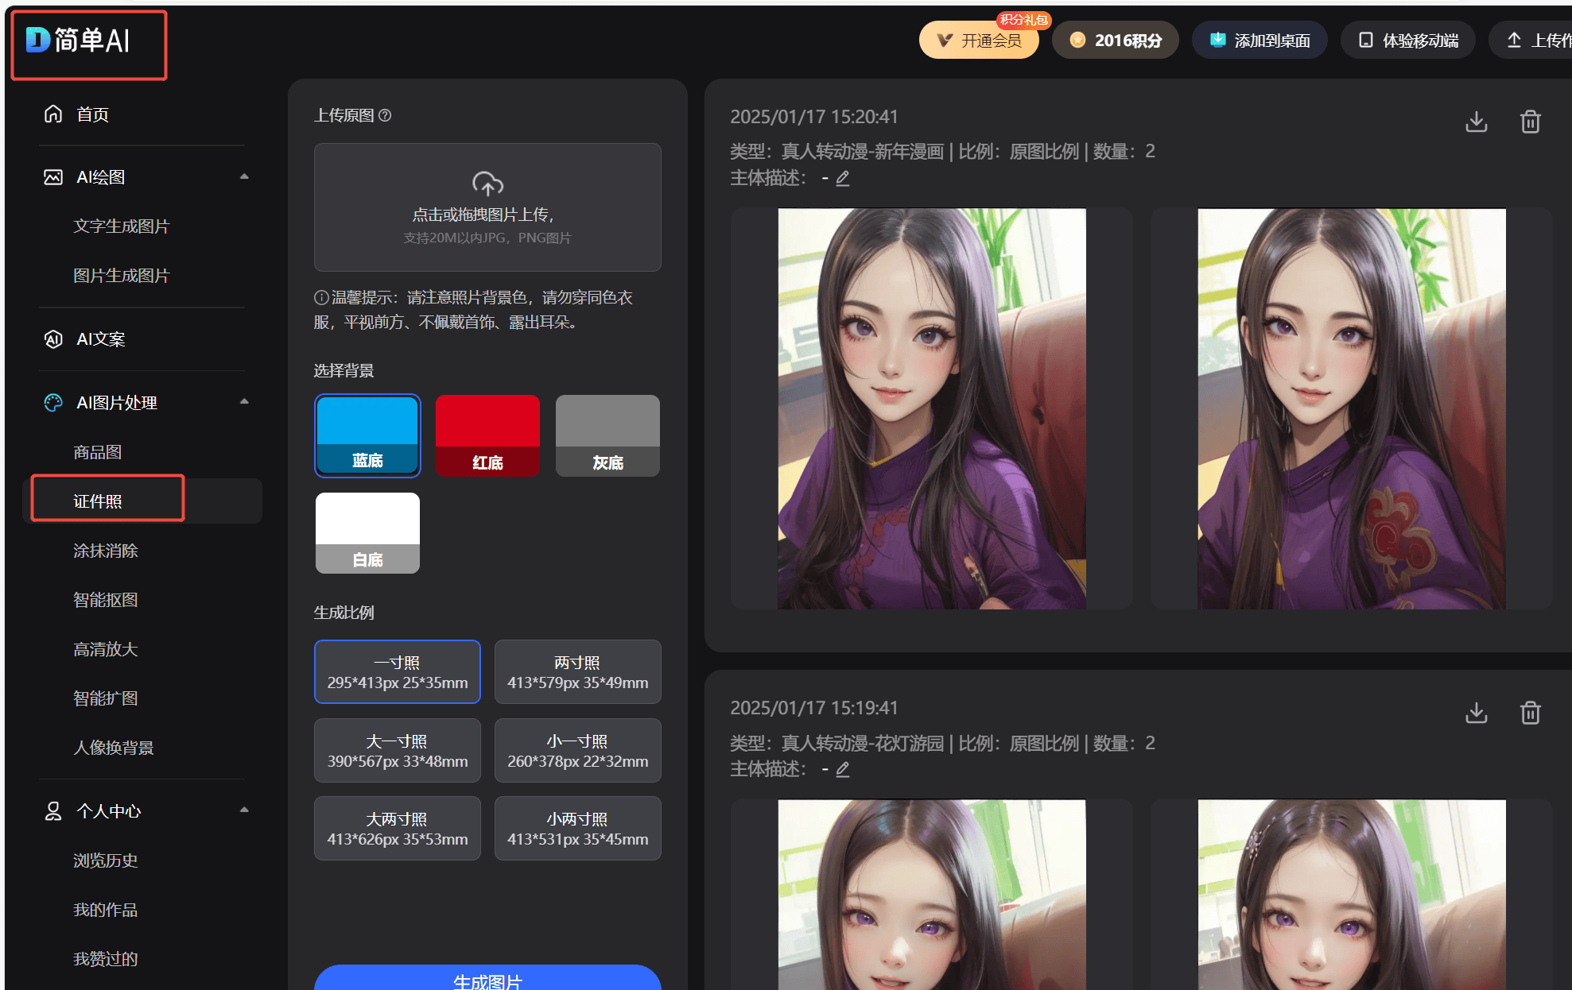Collapse the 个人中心 menu section
The width and height of the screenshot is (1572, 990).
point(244,810)
